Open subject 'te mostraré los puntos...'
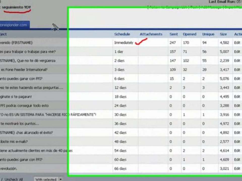This screenshot has height=181, width=242. [20, 124]
